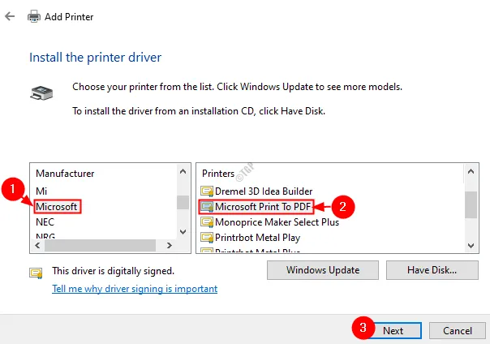Select the Mi manufacturer entry
The width and height of the screenshot is (490, 344).
[x=41, y=190]
